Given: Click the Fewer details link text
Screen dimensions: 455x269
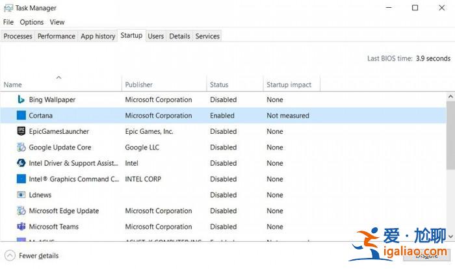Looking at the screenshot, I should tap(38, 255).
